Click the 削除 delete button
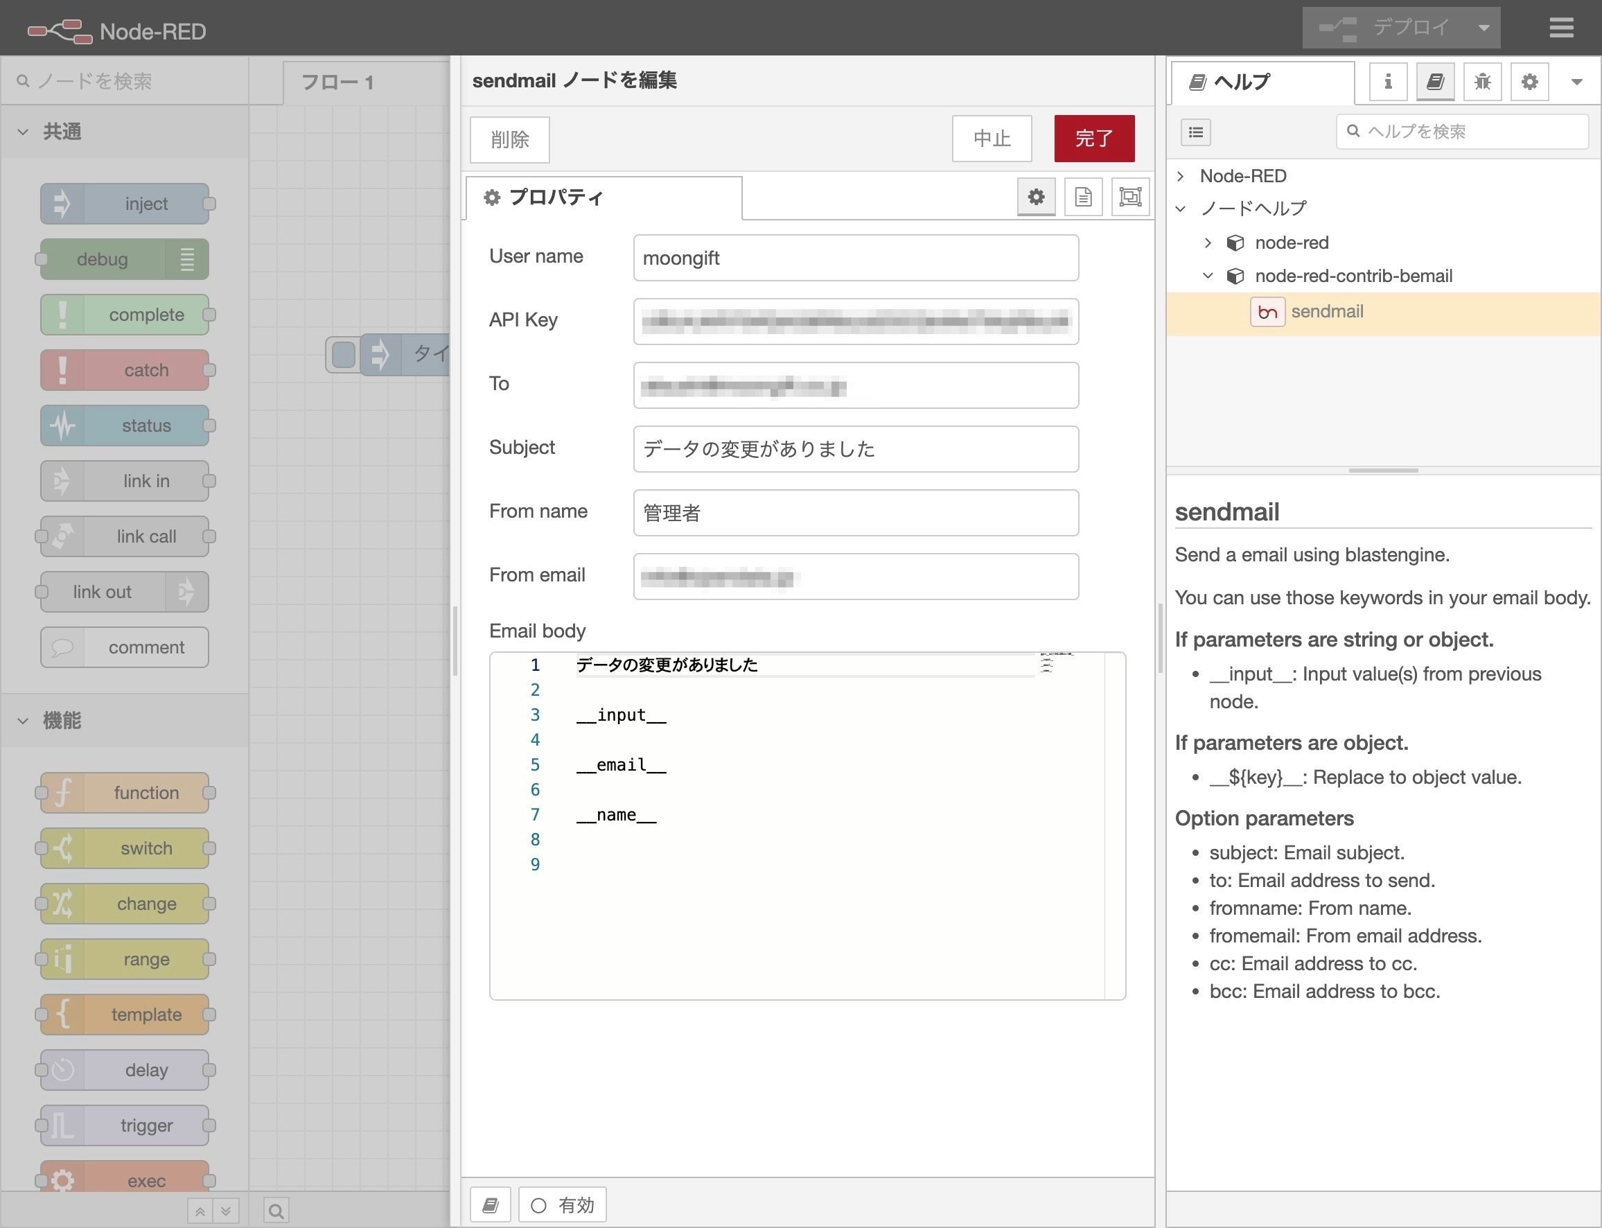The width and height of the screenshot is (1602, 1228). click(x=509, y=139)
